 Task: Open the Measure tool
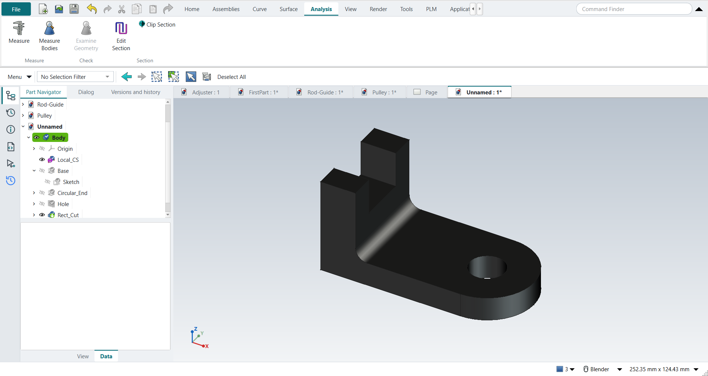click(19, 32)
